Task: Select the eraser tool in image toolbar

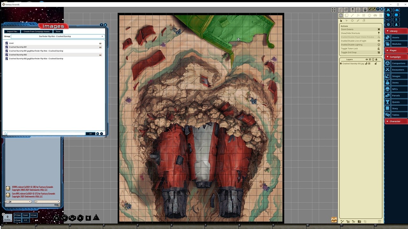Action: [364, 21]
